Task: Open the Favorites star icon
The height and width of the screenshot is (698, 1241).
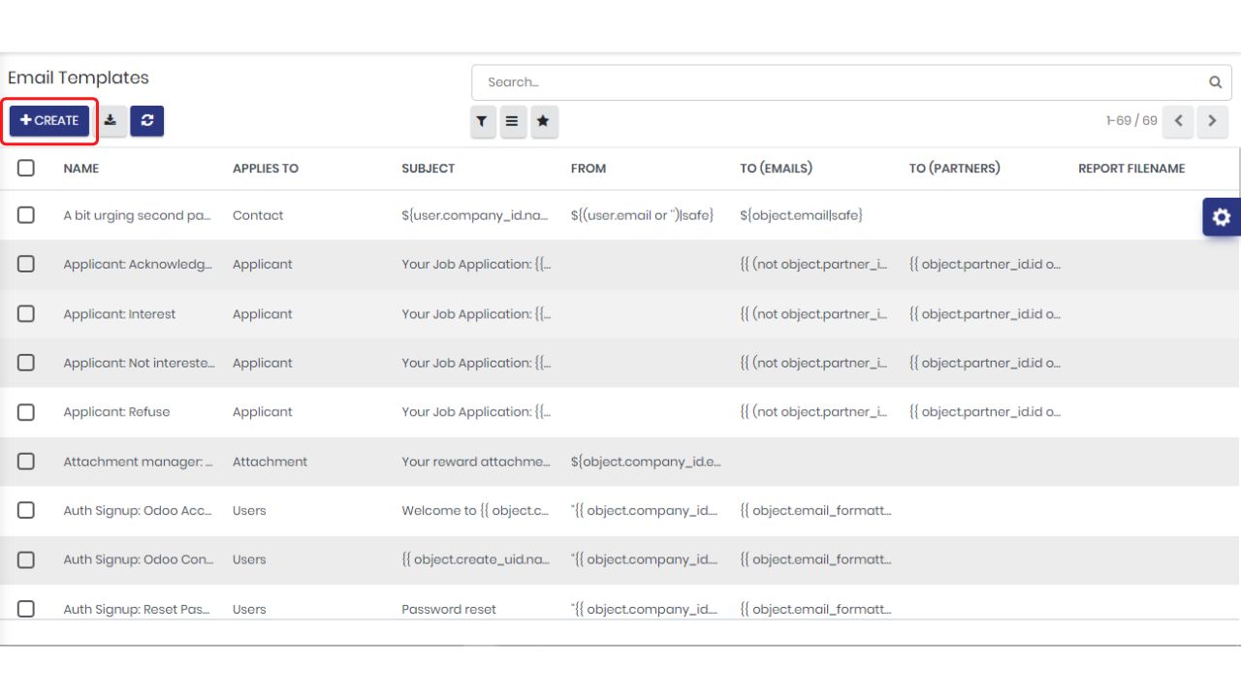Action: (544, 122)
